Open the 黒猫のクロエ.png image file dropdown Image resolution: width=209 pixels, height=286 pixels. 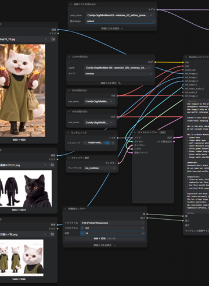24,165
